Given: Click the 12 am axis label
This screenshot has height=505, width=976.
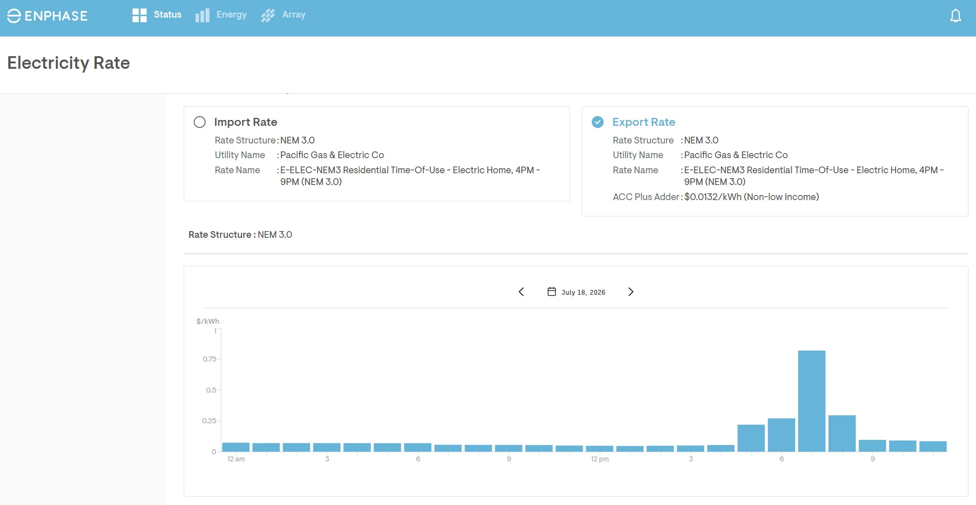Looking at the screenshot, I should point(236,459).
